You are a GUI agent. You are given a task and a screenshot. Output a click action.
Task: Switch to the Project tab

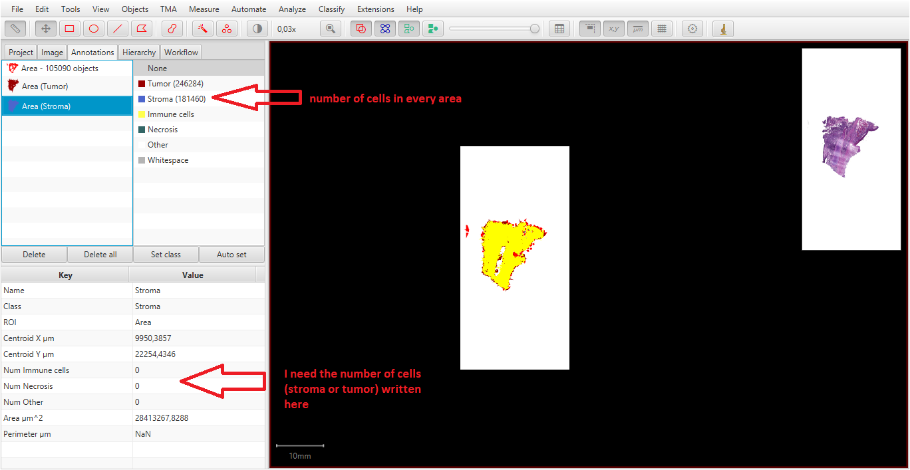pyautogui.click(x=21, y=53)
